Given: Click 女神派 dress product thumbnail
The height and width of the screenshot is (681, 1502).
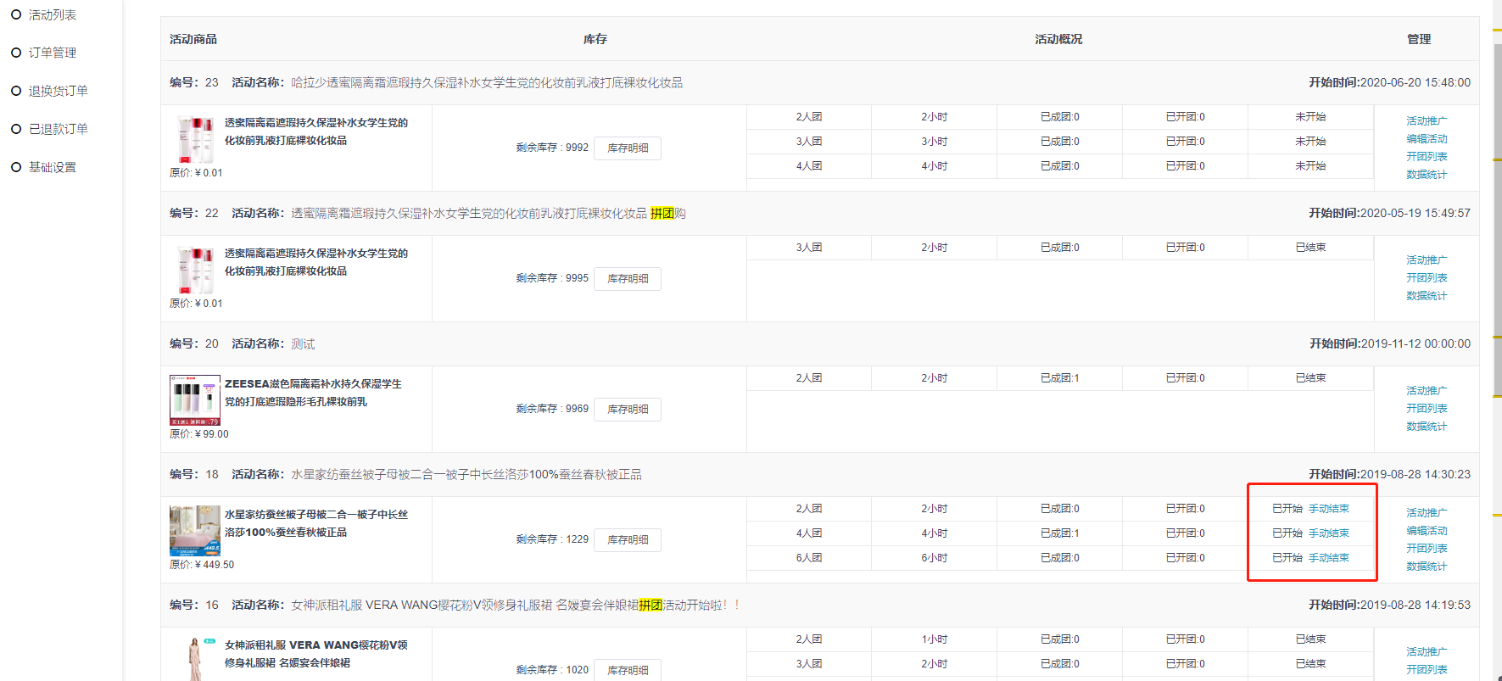Looking at the screenshot, I should pos(197,660).
